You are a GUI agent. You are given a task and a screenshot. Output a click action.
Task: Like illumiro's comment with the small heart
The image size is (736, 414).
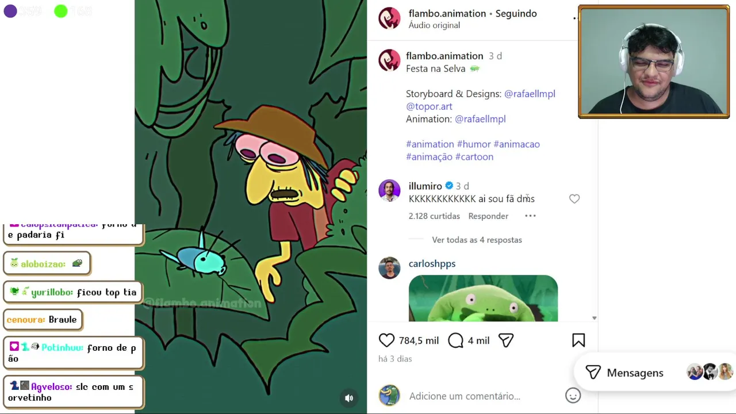(574, 199)
